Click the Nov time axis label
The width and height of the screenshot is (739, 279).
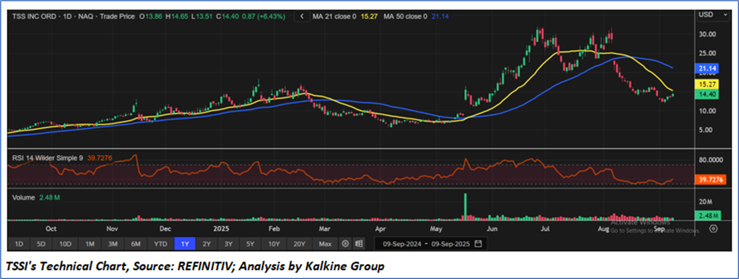112,229
